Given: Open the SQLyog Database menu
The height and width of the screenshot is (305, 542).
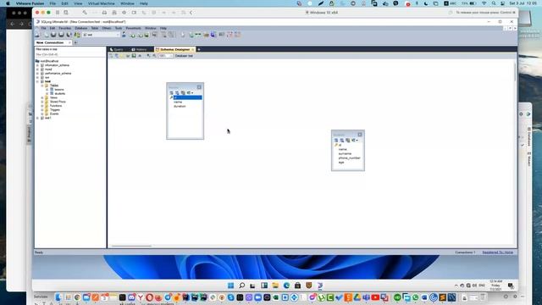Looking at the screenshot, I should pos(81,28).
